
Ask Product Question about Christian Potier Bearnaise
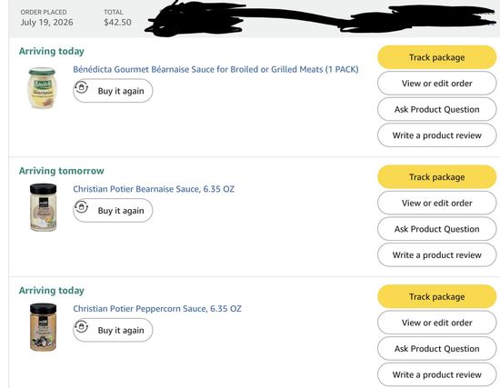(437, 229)
